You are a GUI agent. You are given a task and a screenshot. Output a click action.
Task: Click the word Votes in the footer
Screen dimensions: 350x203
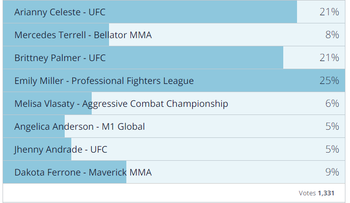(307, 193)
